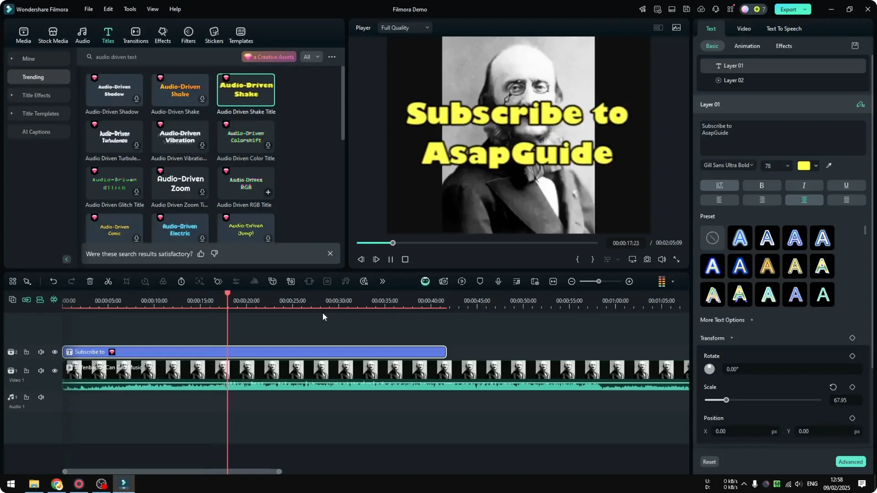Take a snapshot of the preview frame
The width and height of the screenshot is (877, 493).
[647, 259]
